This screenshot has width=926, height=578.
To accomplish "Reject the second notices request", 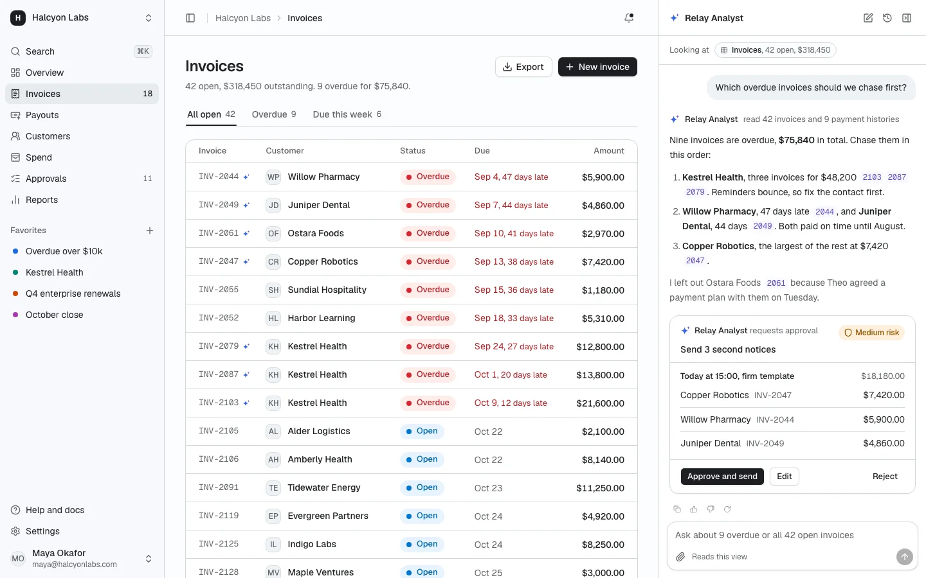I will (x=885, y=477).
